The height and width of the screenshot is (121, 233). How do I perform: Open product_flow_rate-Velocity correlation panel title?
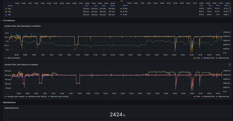point(21,65)
